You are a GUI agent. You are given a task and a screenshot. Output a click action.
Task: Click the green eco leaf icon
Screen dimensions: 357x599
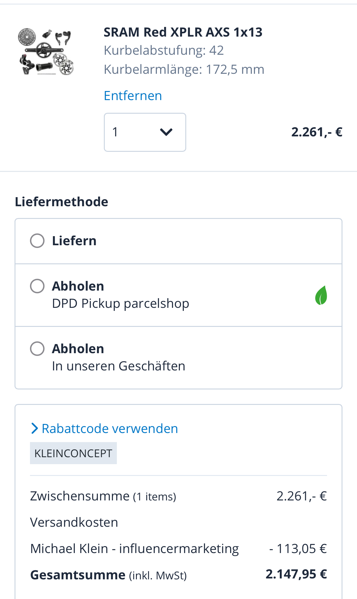click(321, 295)
